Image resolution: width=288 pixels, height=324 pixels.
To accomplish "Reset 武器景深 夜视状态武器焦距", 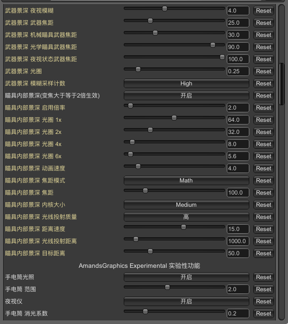I will (264, 59).
